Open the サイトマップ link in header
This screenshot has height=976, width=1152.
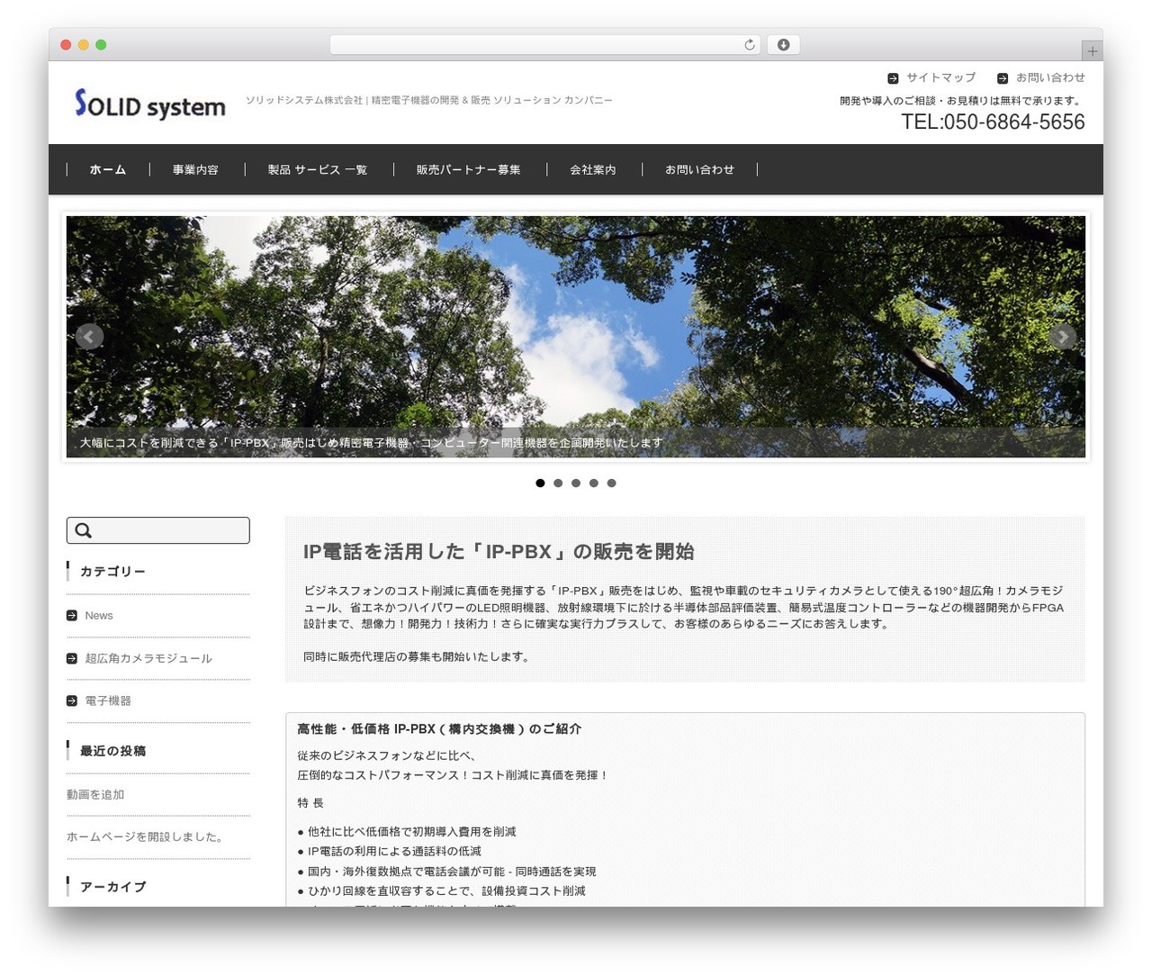pyautogui.click(x=940, y=78)
